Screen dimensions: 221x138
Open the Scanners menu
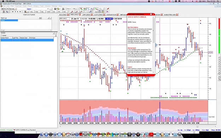pyautogui.click(x=48, y=6)
